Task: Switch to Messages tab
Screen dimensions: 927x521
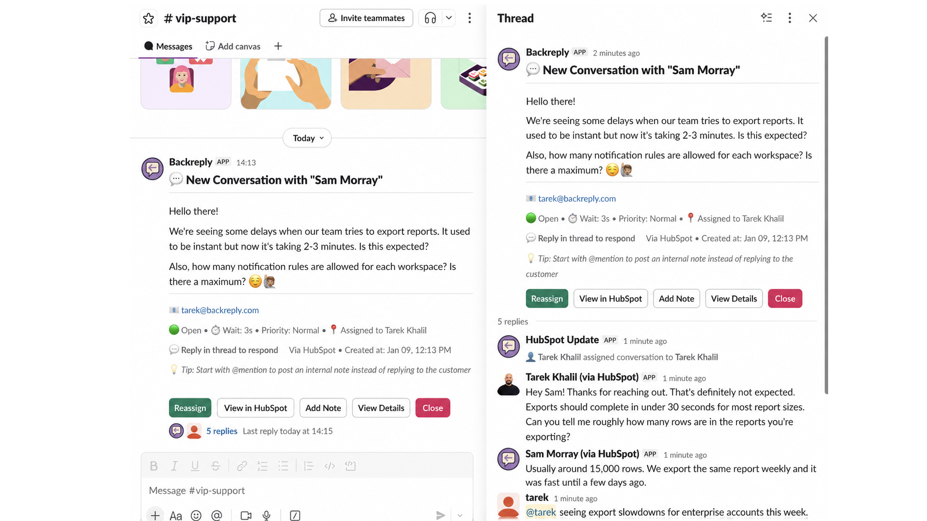Action: 168,46
